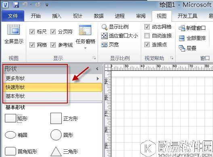Open the Undo history dropdown arrow

(31, 5)
